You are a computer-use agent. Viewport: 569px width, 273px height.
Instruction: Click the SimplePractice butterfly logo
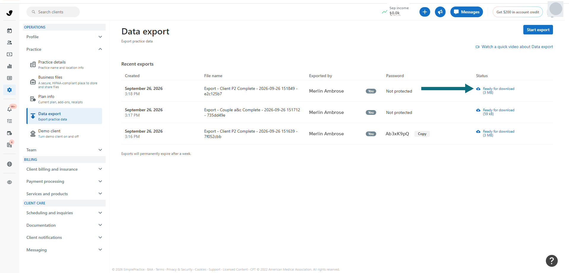pyautogui.click(x=9, y=13)
